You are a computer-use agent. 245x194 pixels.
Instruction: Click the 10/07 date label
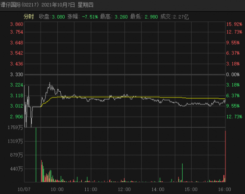(x=24, y=190)
